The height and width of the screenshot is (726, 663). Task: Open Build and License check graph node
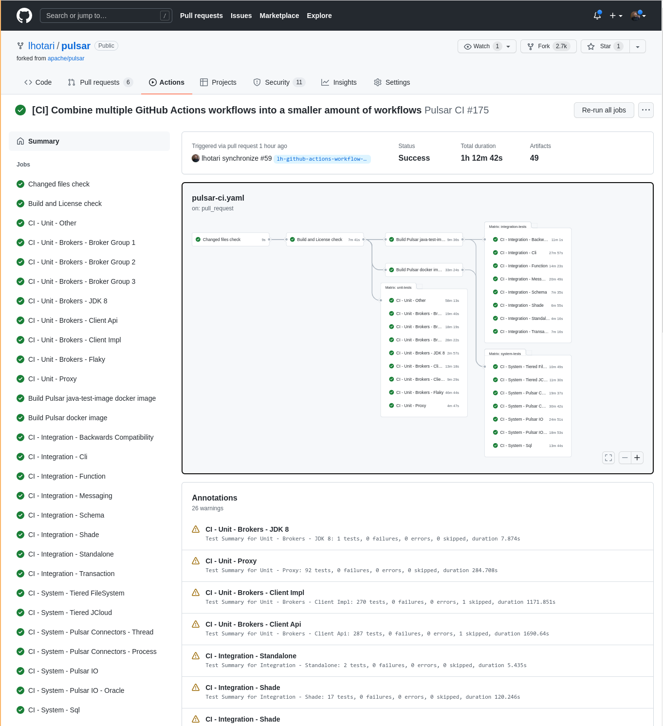point(325,240)
